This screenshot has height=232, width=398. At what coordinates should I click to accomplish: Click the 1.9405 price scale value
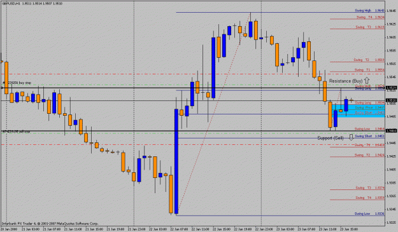(x=391, y=170)
